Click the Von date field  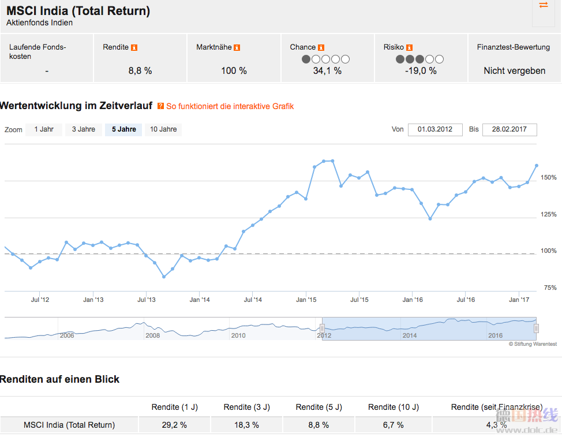435,129
